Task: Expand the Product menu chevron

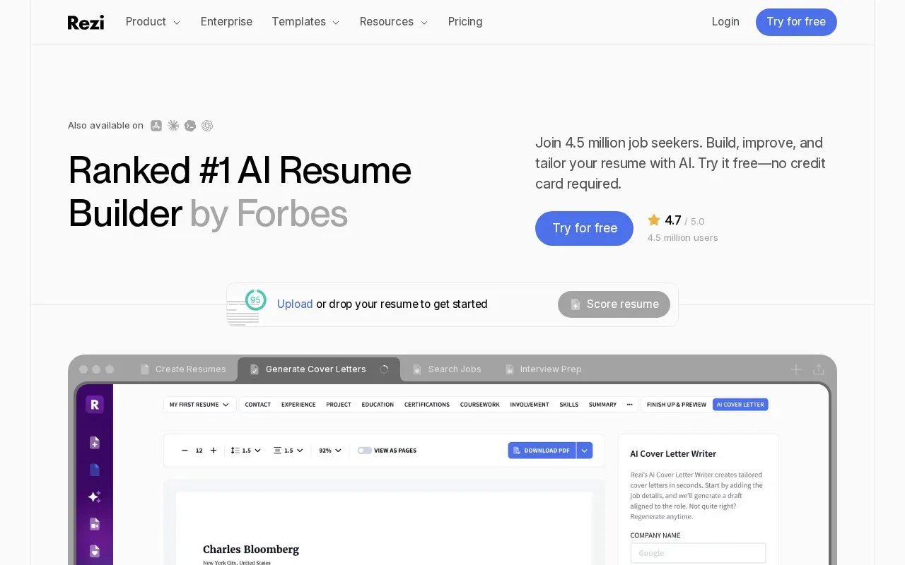Action: point(177,23)
